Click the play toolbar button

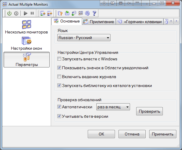pos(25,13)
